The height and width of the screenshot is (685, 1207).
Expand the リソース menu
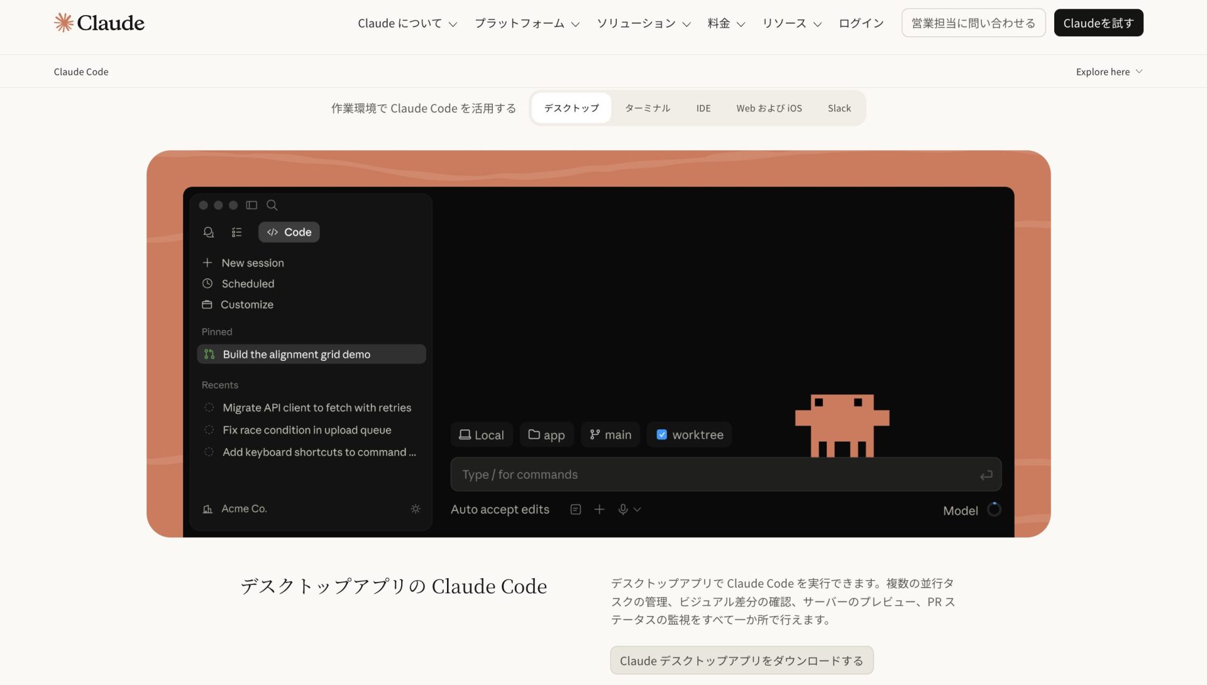click(x=791, y=23)
